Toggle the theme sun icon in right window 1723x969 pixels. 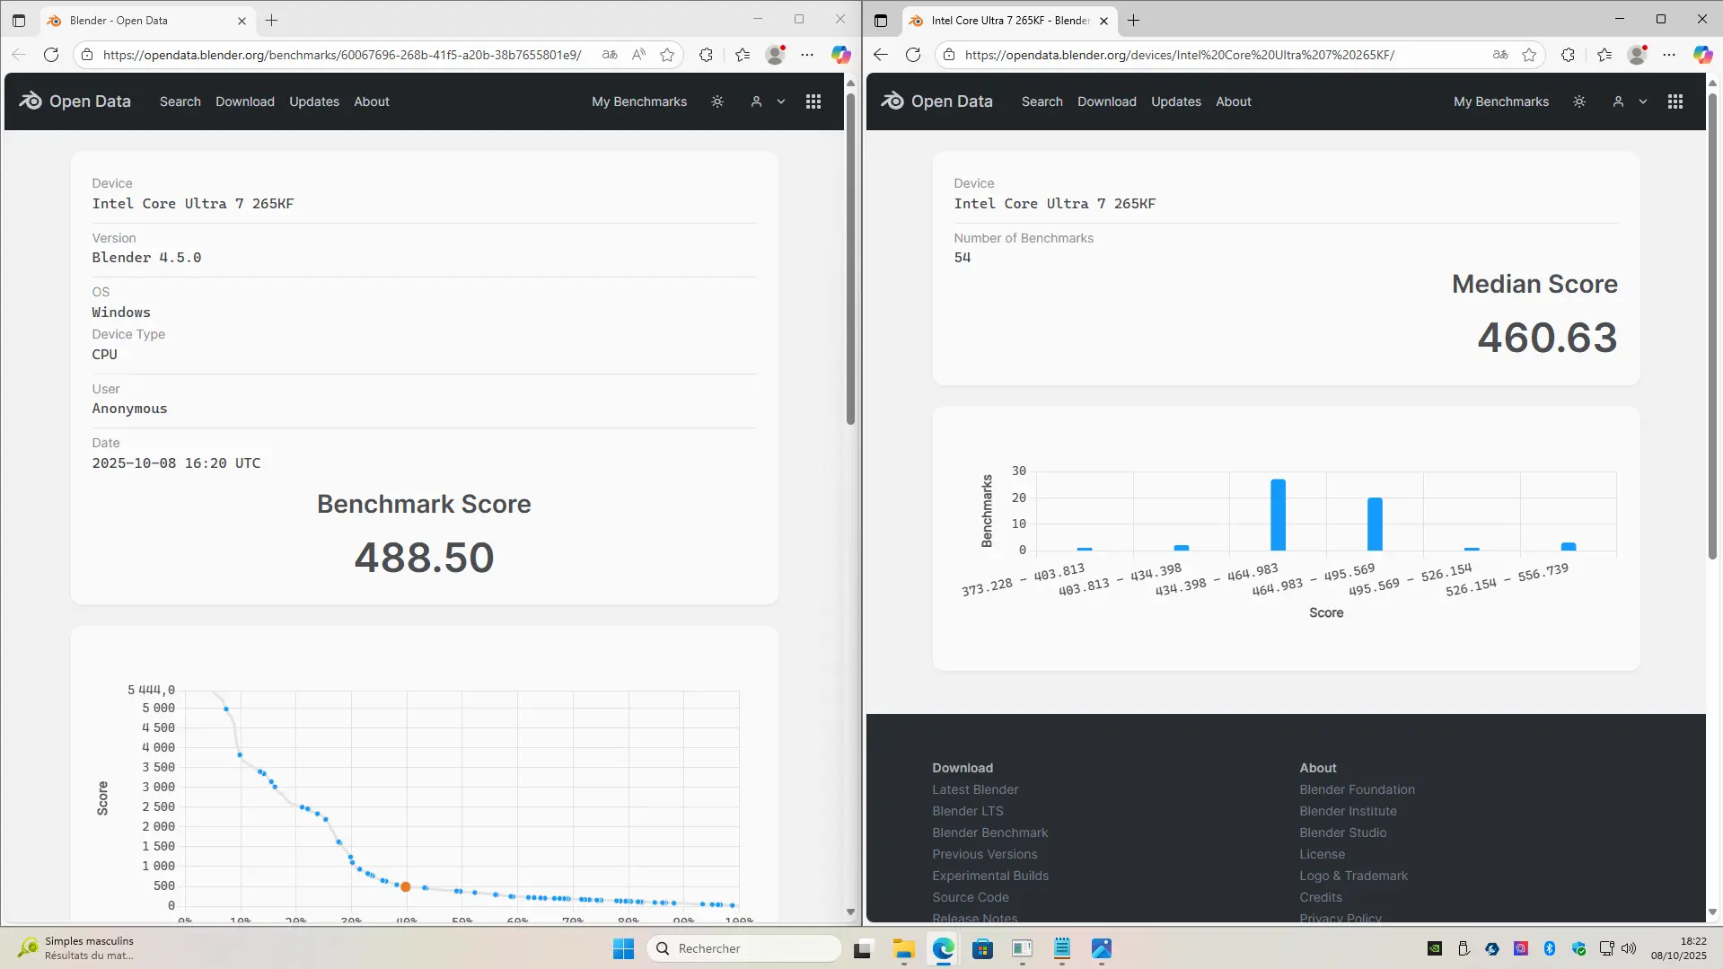1579,101
